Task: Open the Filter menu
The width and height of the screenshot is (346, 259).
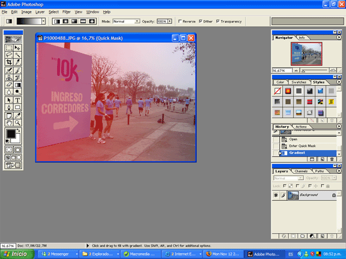Action: coord(66,12)
